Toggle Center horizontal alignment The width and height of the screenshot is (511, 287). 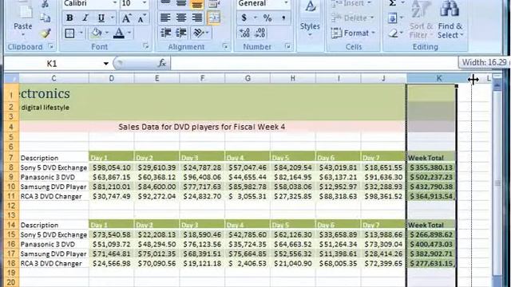pyautogui.click(x=181, y=18)
